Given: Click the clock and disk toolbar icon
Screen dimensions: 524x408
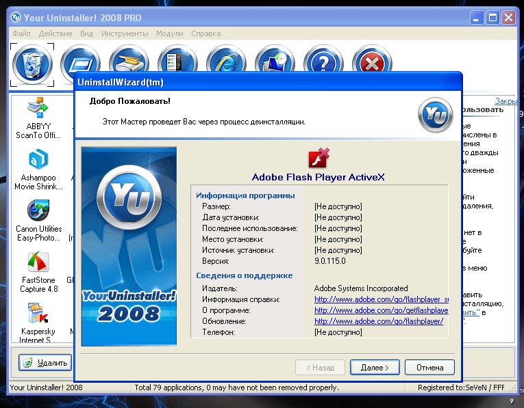Looking at the screenshot, I should pyautogui.click(x=275, y=58).
